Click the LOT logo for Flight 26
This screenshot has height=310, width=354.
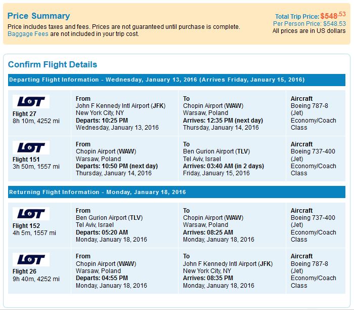[31, 259]
